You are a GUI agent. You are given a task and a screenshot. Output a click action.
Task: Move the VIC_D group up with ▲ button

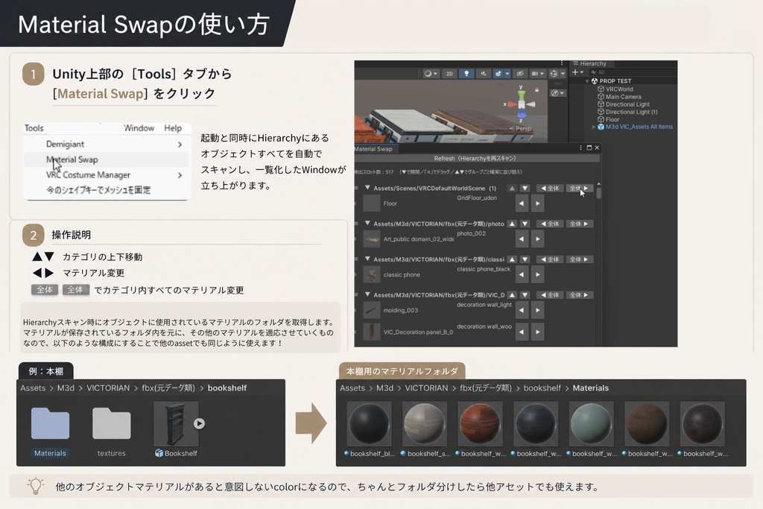tap(512, 295)
